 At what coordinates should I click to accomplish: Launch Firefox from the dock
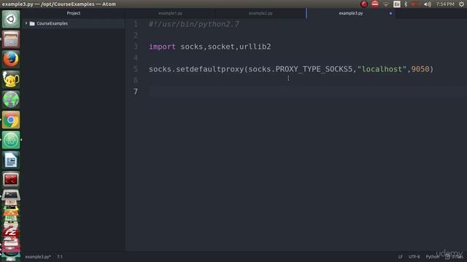pos(11,59)
